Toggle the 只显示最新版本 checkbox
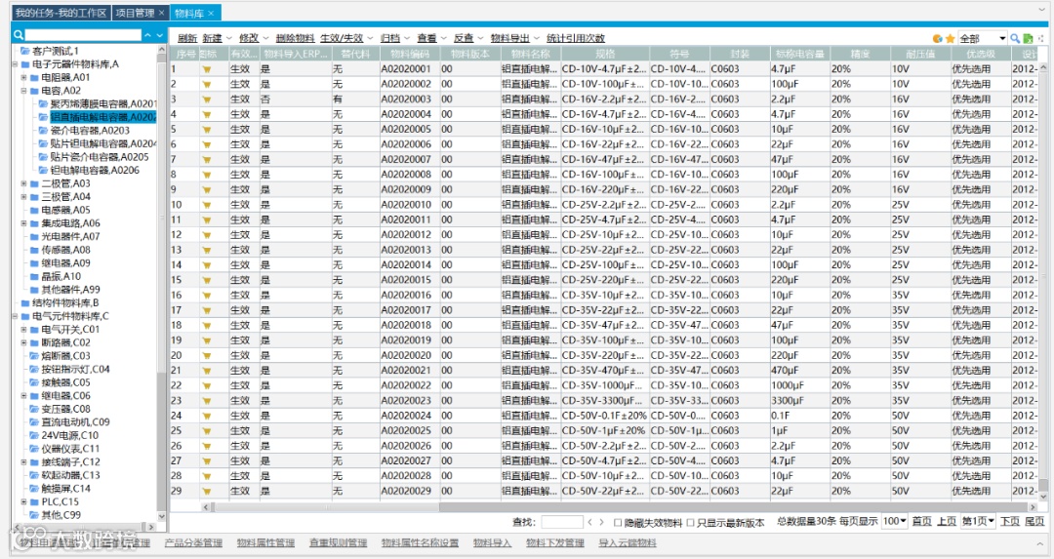The width and height of the screenshot is (1054, 559). (x=690, y=523)
